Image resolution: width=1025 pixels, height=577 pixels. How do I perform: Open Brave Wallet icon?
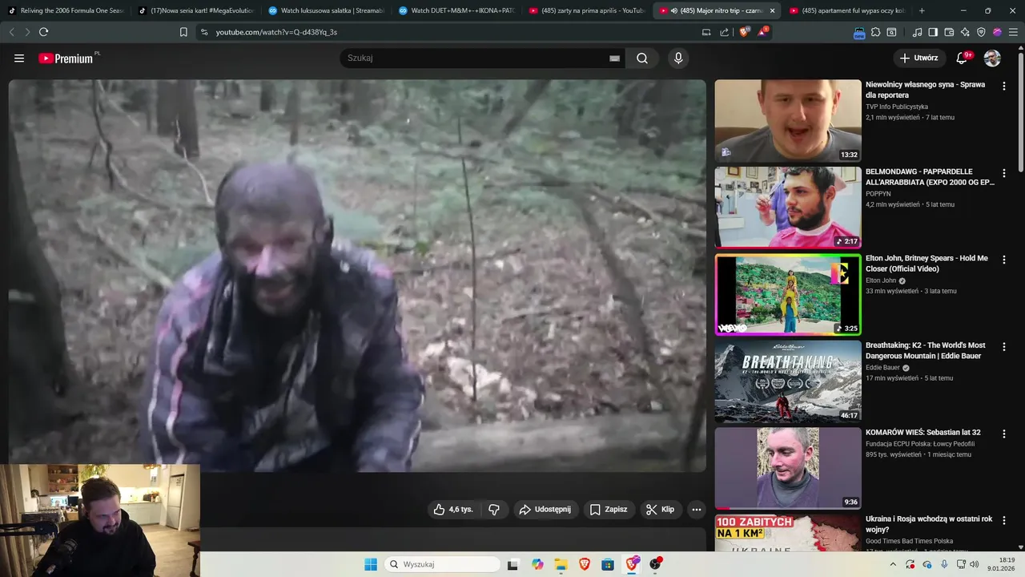(949, 32)
